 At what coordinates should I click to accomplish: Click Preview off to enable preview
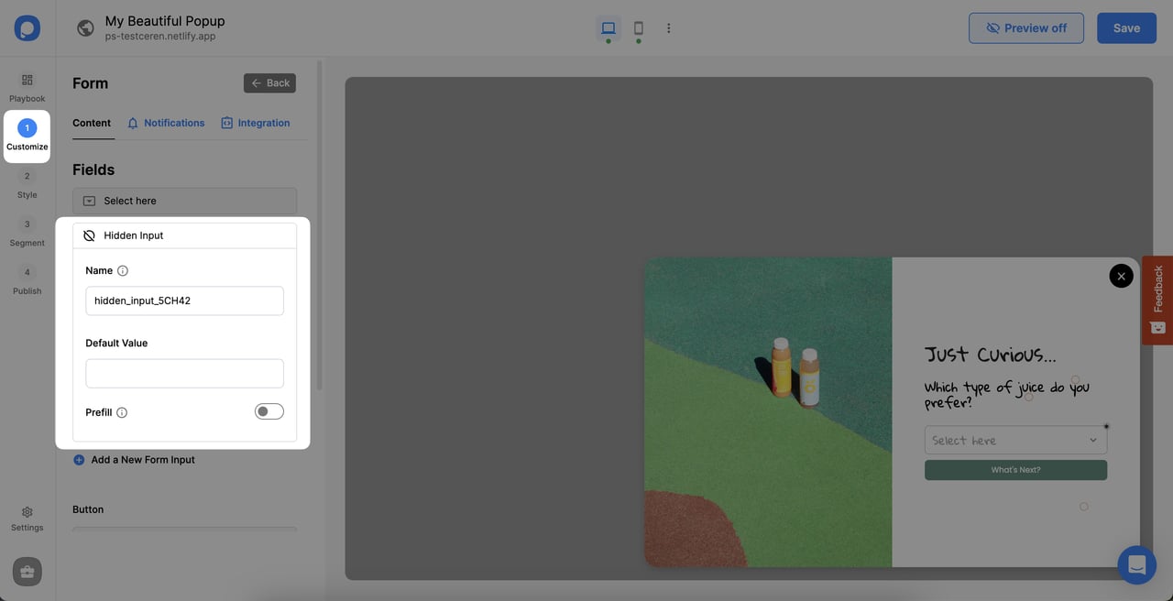click(1025, 28)
